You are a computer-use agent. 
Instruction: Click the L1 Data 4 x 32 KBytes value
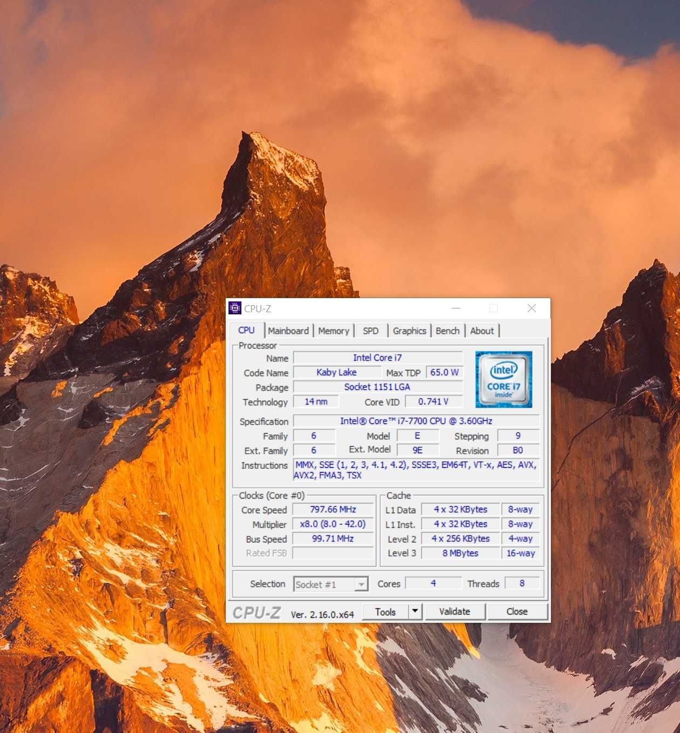tap(461, 509)
